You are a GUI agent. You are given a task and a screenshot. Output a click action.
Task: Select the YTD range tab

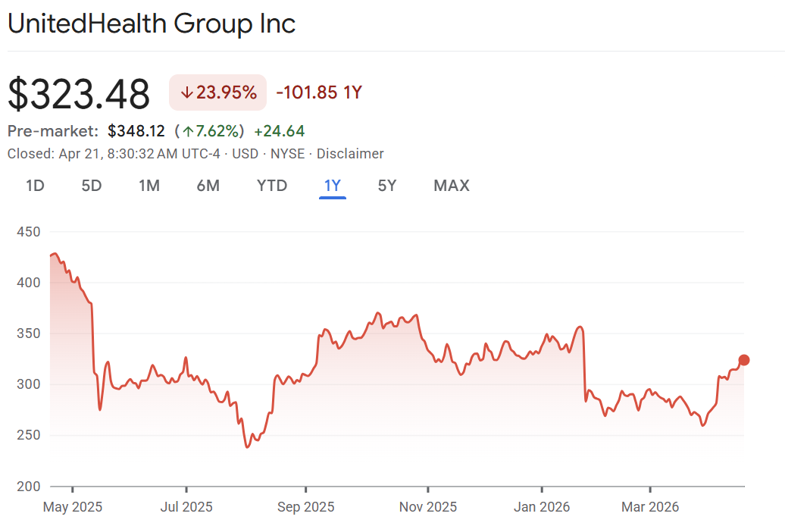(272, 186)
